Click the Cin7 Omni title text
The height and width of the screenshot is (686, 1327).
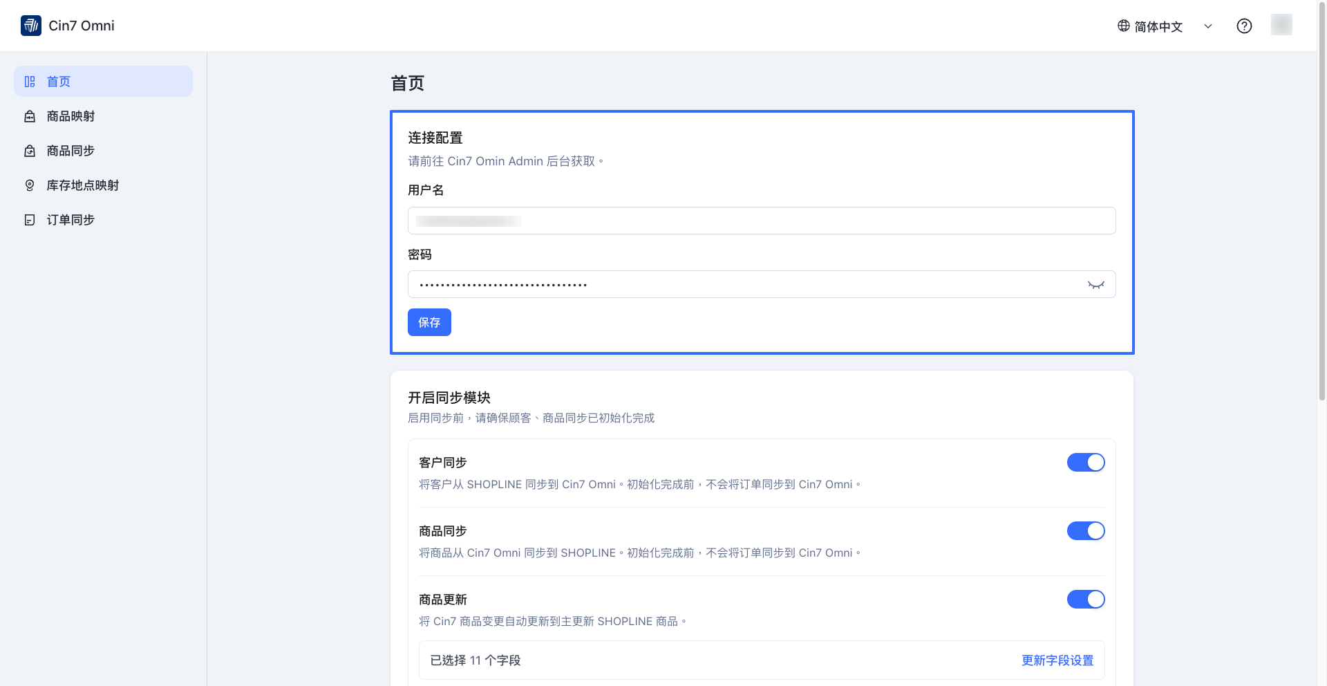82,26
